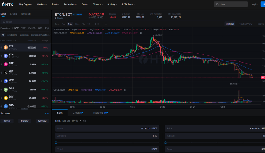Open the Markets dropdown menu

pos(42,4)
